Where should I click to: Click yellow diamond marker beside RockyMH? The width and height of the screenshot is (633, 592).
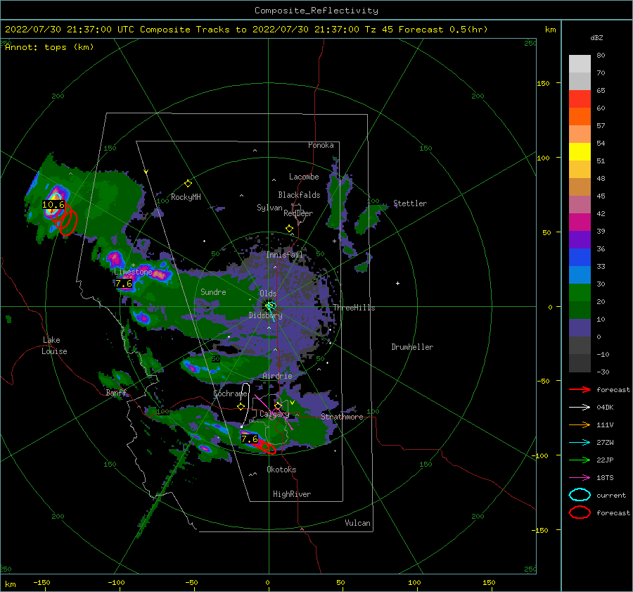pos(188,184)
